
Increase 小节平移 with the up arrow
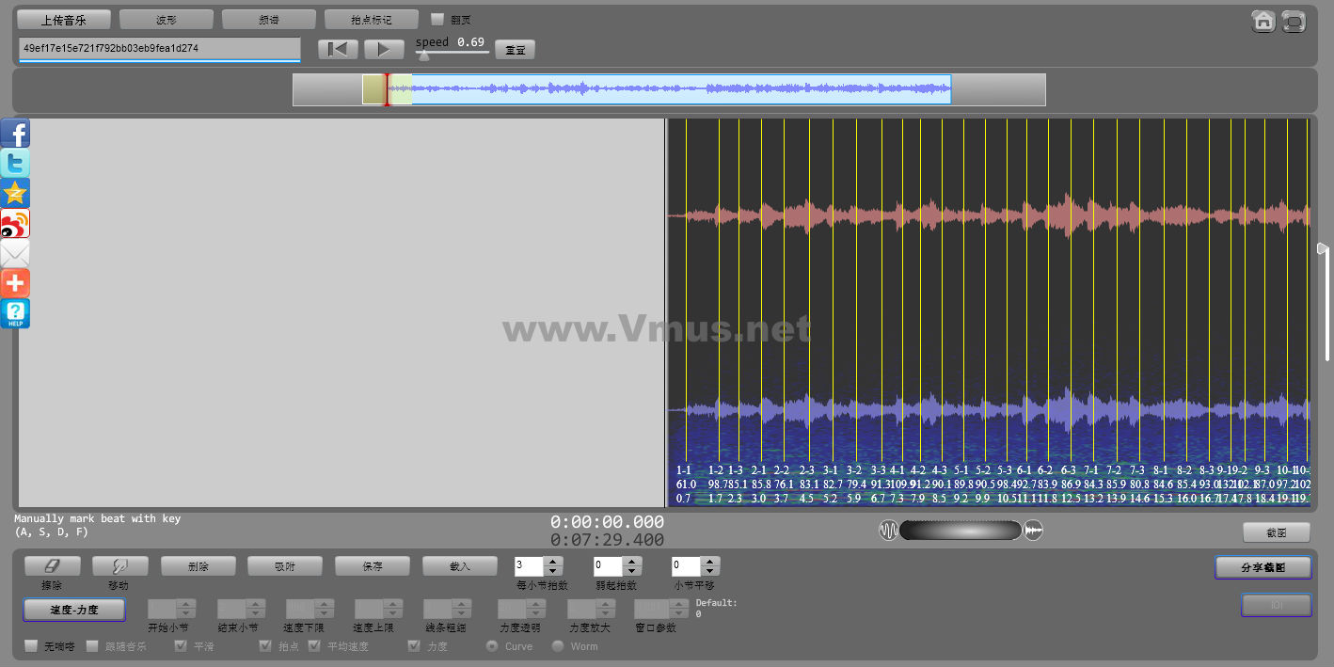pos(711,562)
